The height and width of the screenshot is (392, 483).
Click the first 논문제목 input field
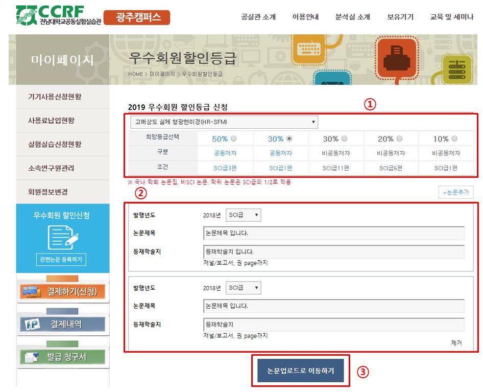click(333, 234)
